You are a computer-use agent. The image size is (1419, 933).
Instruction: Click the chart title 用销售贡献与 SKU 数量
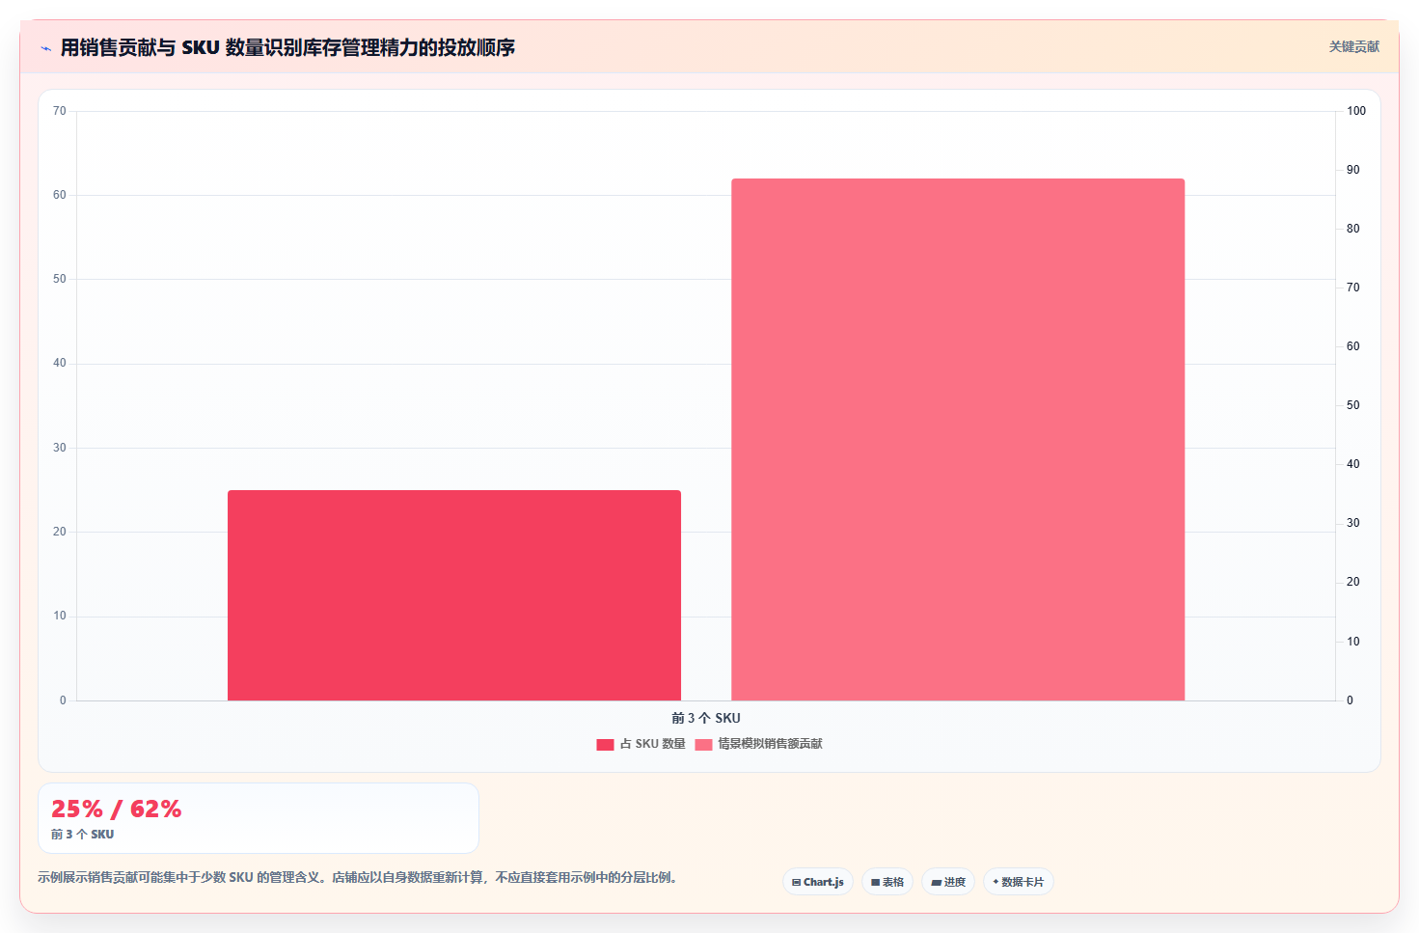coord(287,47)
